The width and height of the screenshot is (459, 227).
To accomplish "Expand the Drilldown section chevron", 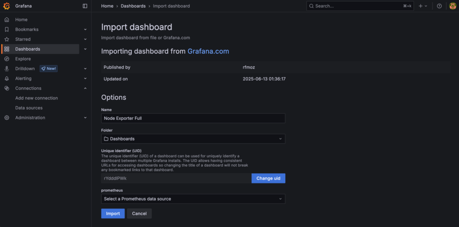I will [x=85, y=69].
